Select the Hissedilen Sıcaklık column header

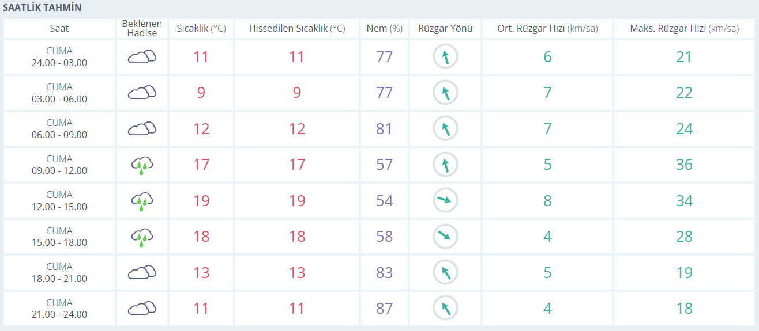(296, 28)
